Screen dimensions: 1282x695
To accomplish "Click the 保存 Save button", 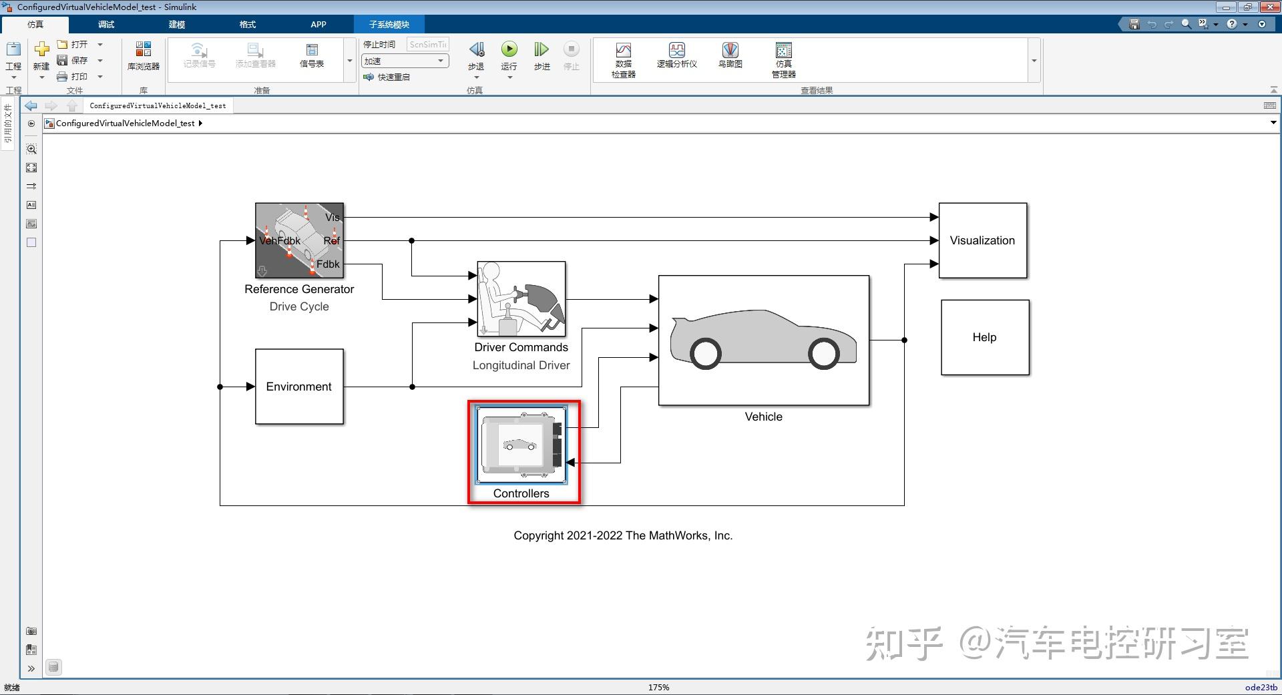I will coord(75,59).
